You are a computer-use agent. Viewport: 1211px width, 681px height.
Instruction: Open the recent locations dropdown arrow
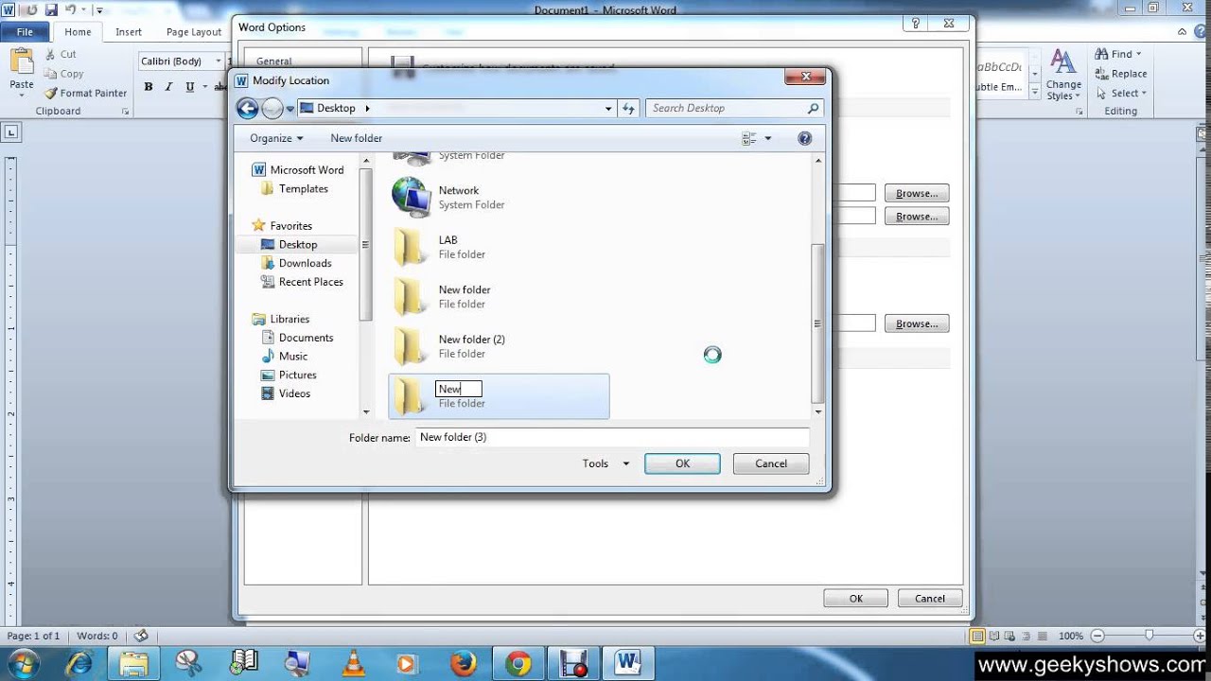click(290, 109)
